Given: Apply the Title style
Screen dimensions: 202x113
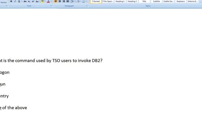Looking at the screenshot, I should (x=144, y=1).
